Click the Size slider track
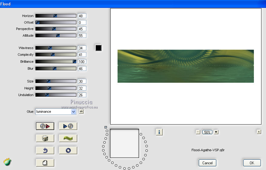Viewport: 266px width, 170px height. 56,81
